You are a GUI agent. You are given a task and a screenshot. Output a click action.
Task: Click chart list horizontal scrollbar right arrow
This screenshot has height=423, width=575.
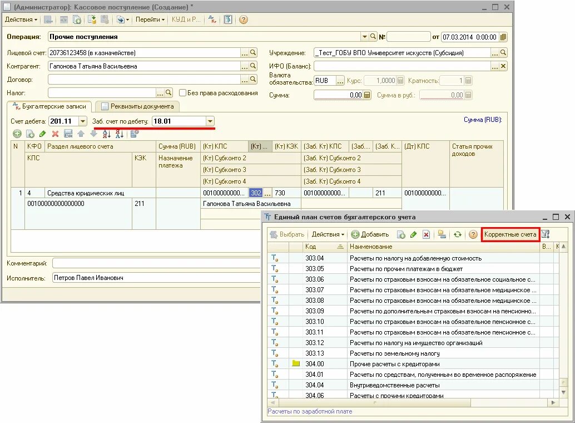pos(553,403)
